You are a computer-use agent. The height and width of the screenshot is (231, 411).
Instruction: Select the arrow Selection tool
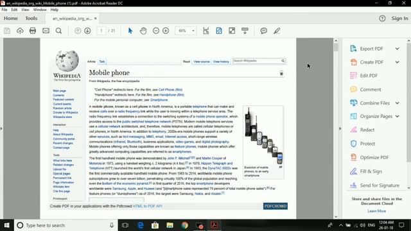pos(130,31)
